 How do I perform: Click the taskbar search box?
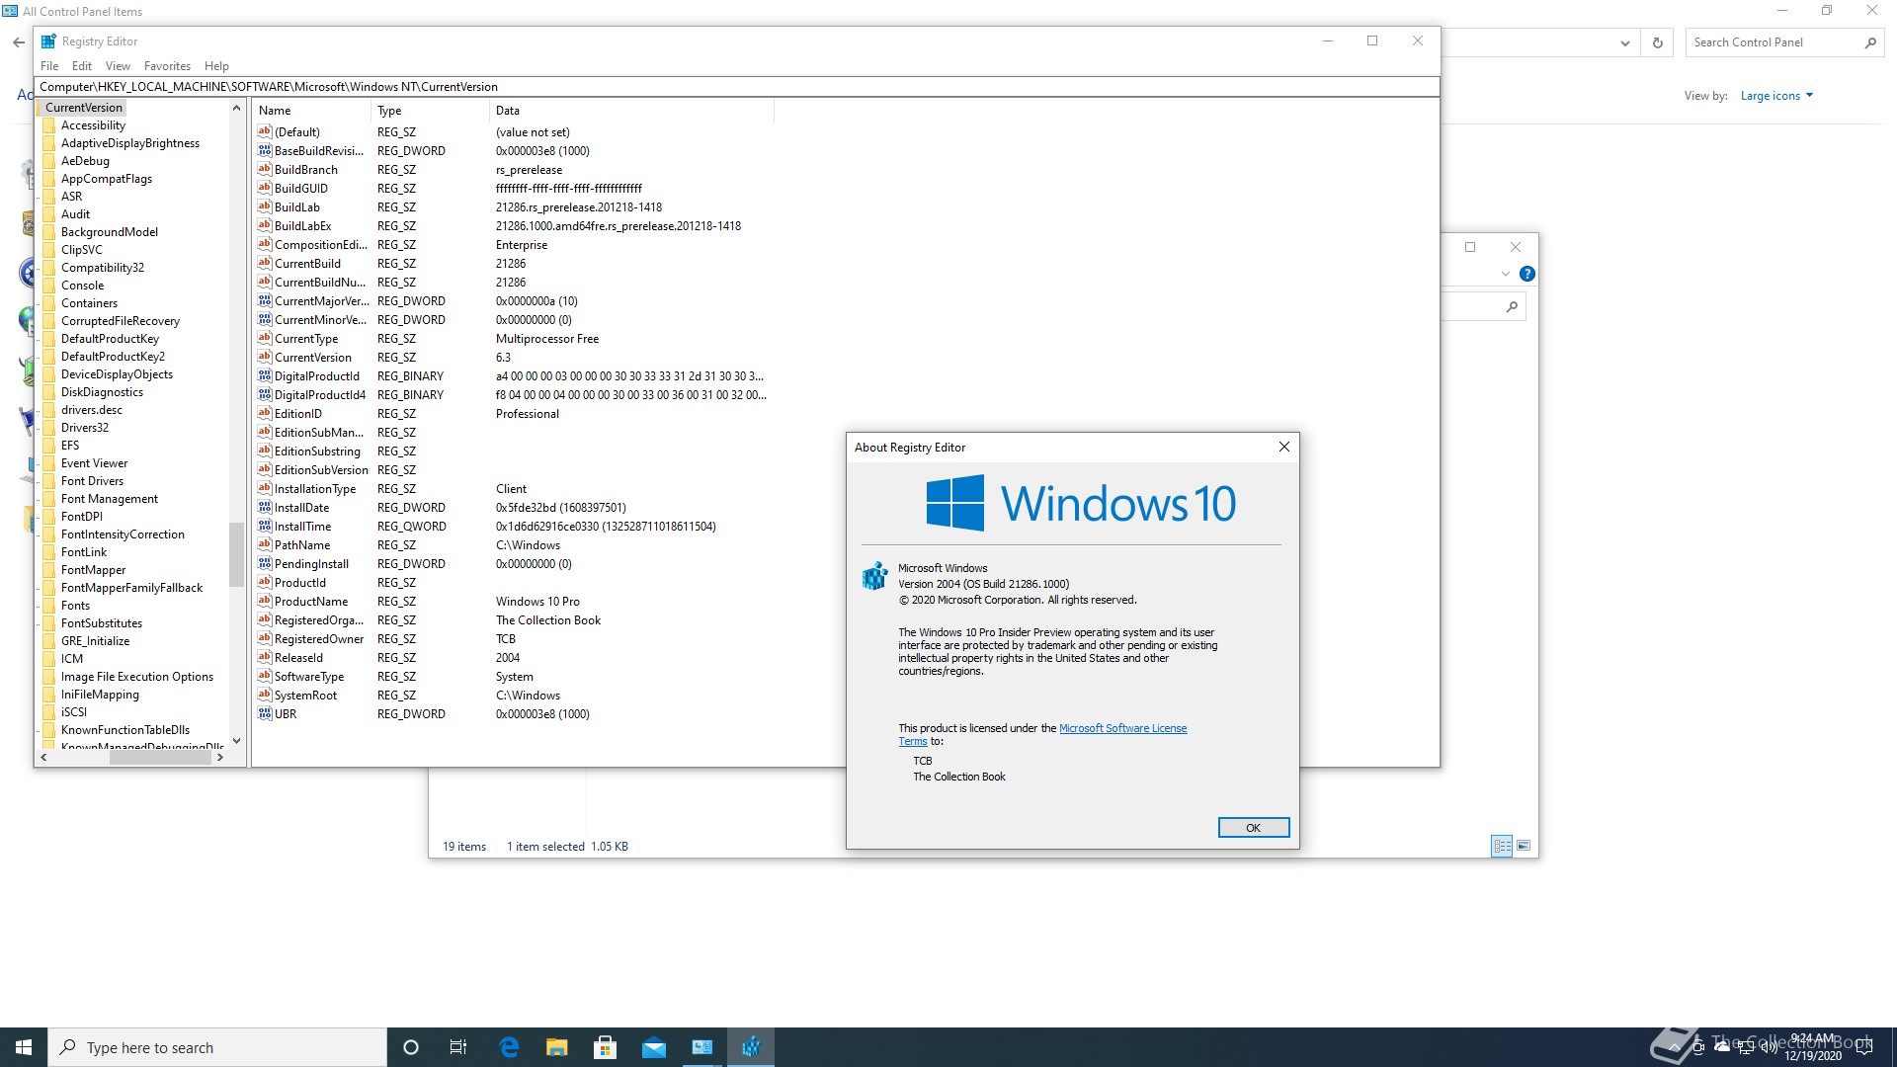pos(217,1047)
